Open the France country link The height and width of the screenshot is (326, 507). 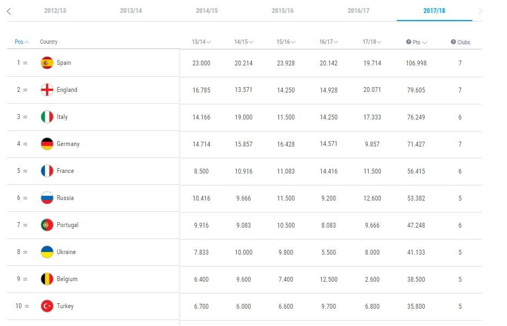pos(65,171)
